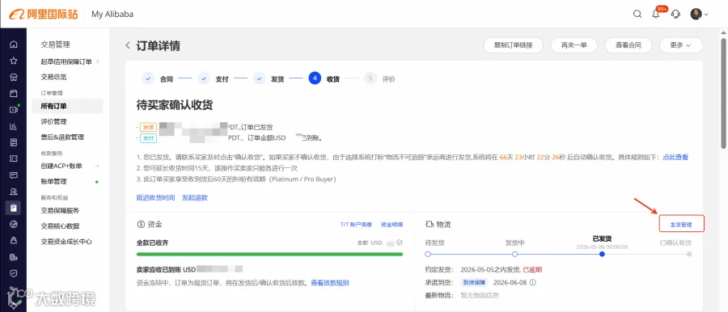Click step 4 收货 in the progress stepper

pyautogui.click(x=324, y=78)
